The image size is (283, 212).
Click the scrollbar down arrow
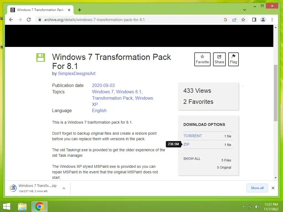coord(276,178)
